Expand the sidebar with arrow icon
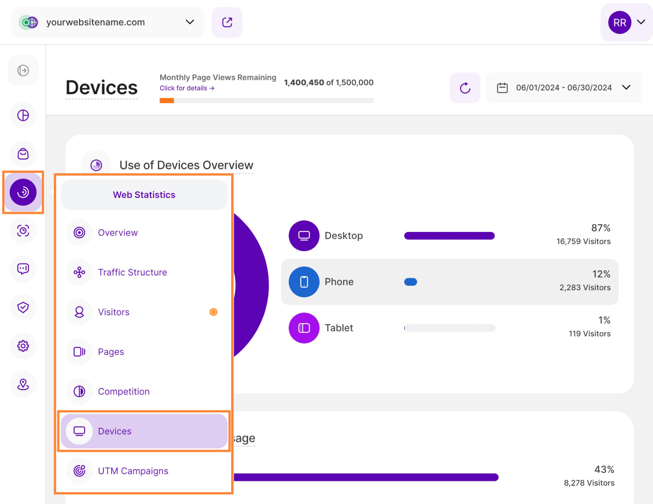Viewport: 653px width, 504px height. (x=23, y=70)
